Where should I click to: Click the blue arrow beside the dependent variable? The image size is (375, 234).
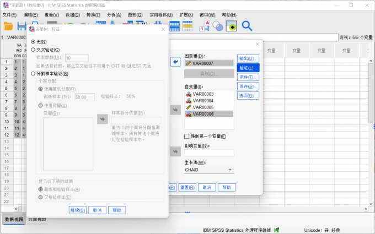pyautogui.click(x=175, y=62)
